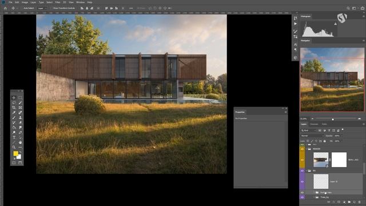Switch to the Channels tab
This screenshot has width=366, height=206.
click(x=314, y=124)
